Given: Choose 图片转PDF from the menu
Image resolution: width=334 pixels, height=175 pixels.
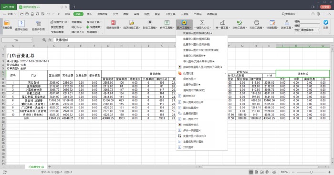Looking at the screenshot, I should click(x=202, y=96).
